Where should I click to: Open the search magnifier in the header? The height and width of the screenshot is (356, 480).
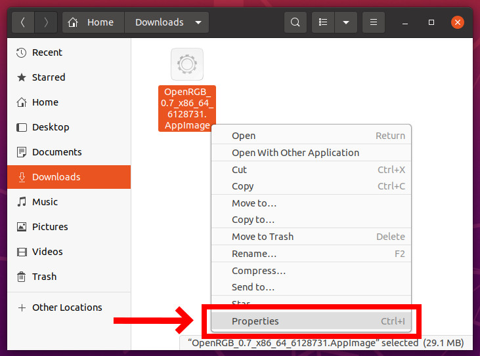point(295,22)
